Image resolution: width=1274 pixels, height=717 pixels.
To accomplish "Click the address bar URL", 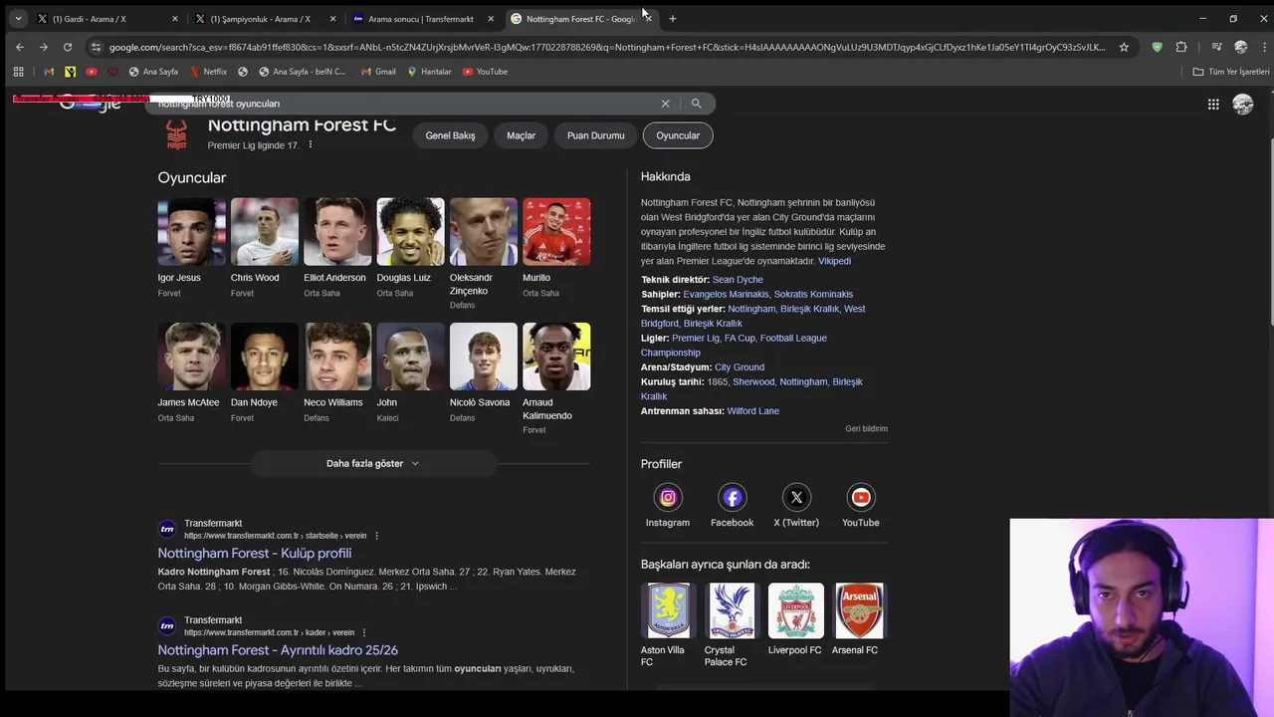I will pos(607,47).
